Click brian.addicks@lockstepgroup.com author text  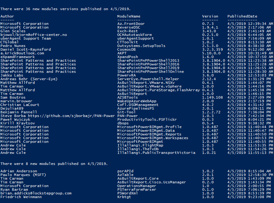(x=36, y=193)
